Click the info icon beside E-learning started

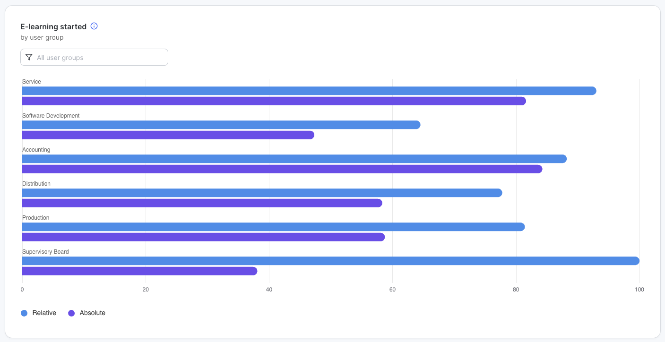coord(94,26)
